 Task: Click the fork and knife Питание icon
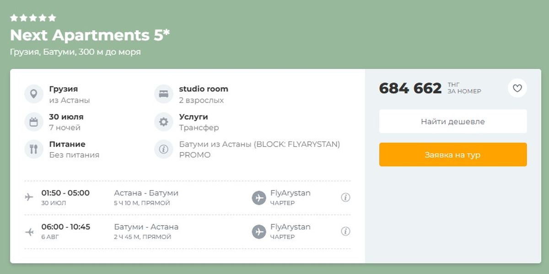click(x=34, y=149)
